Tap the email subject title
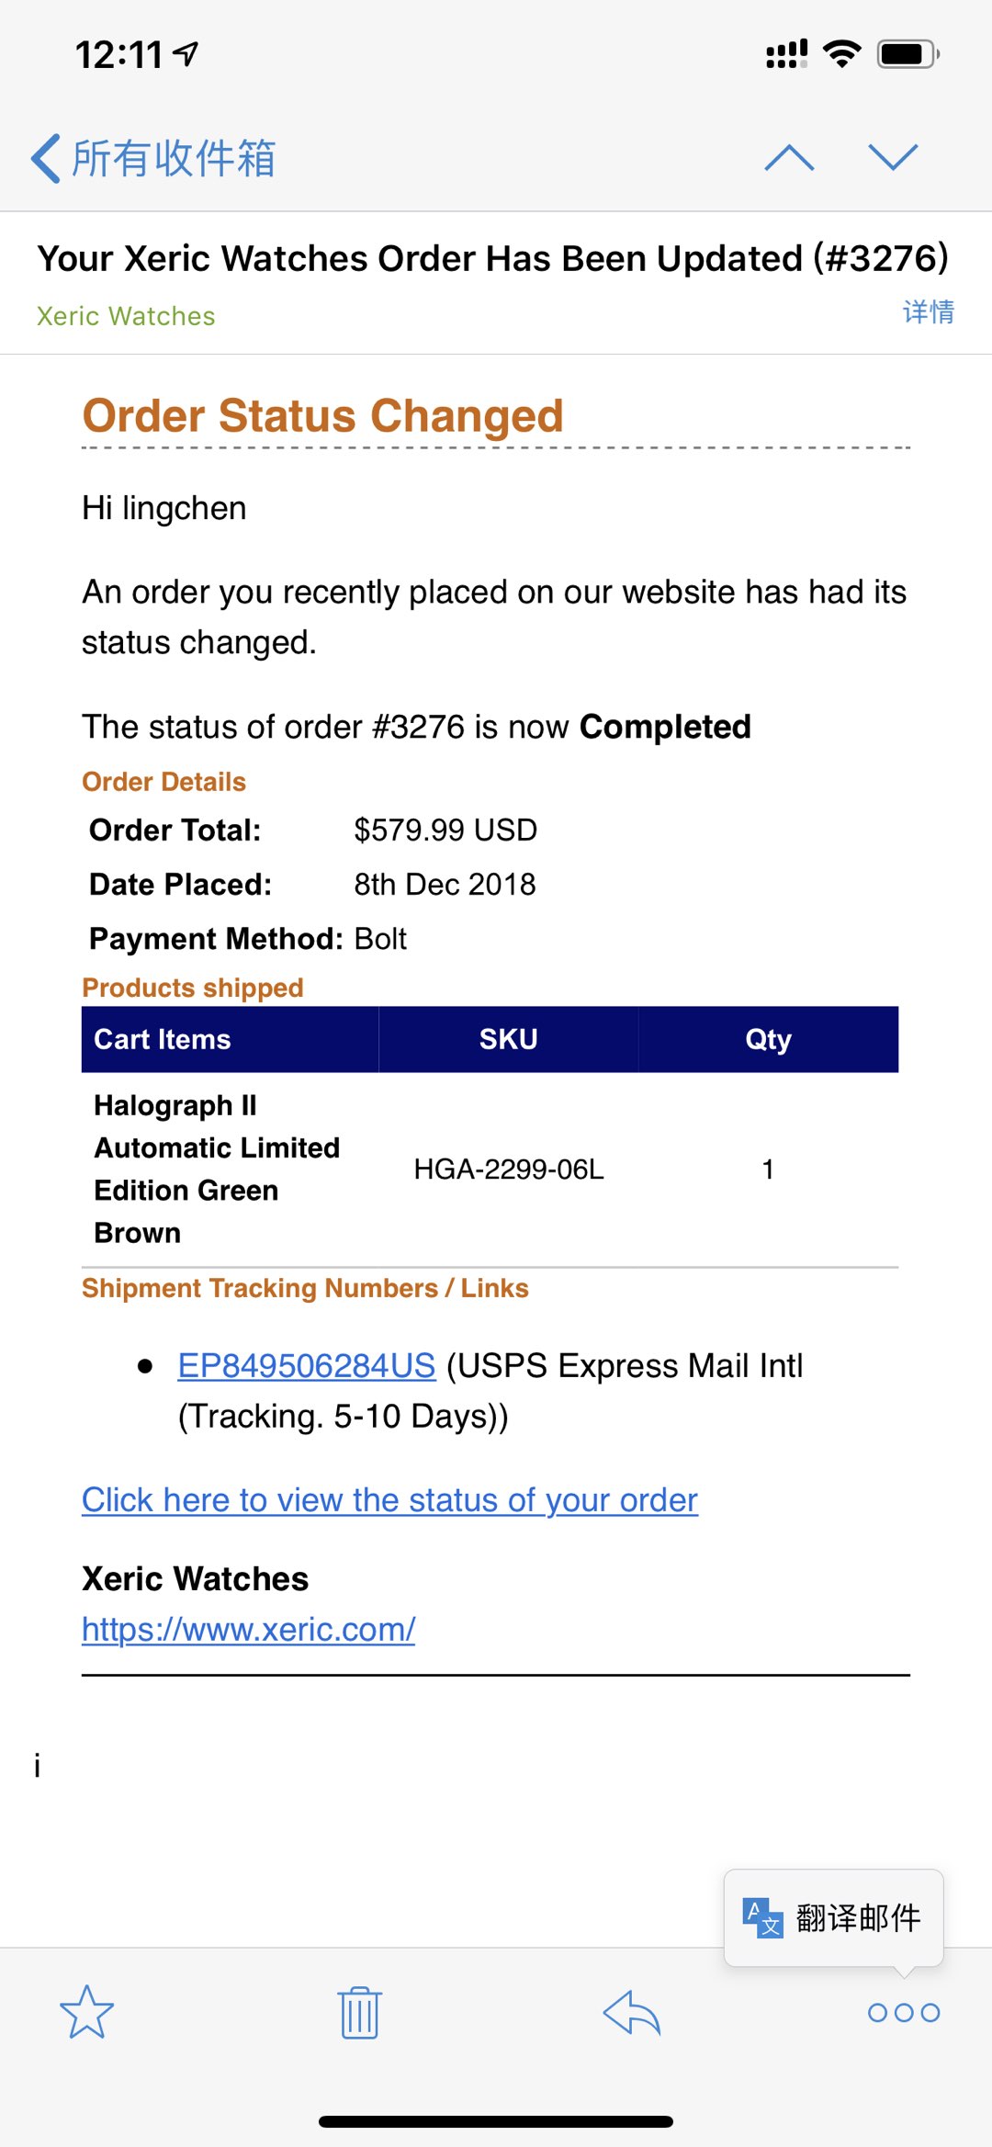This screenshot has height=2147, width=992. coord(492,259)
